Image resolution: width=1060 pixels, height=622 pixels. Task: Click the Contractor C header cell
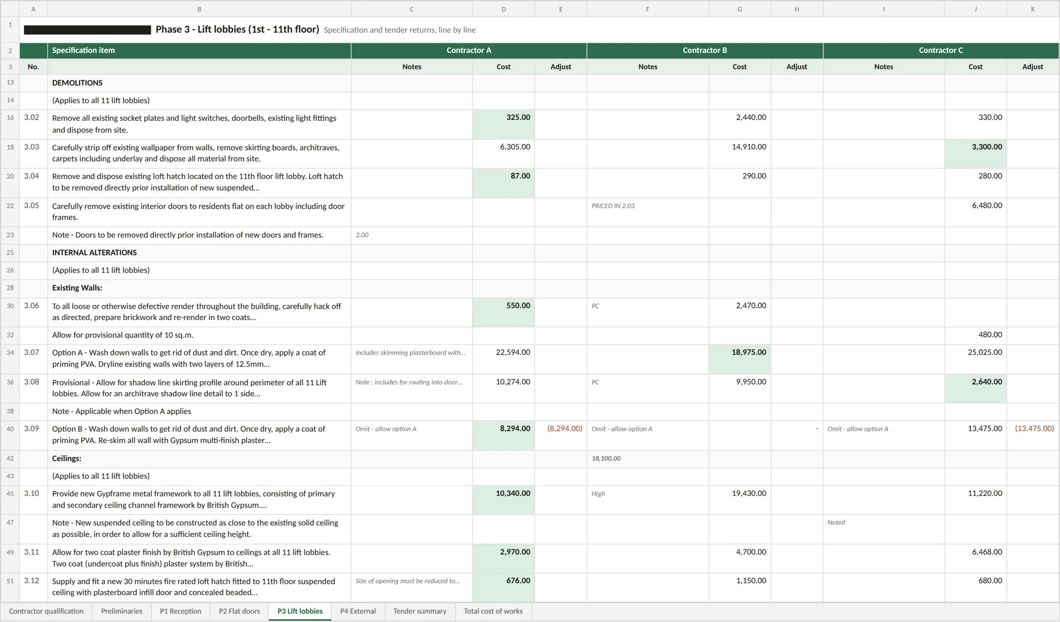pos(941,50)
